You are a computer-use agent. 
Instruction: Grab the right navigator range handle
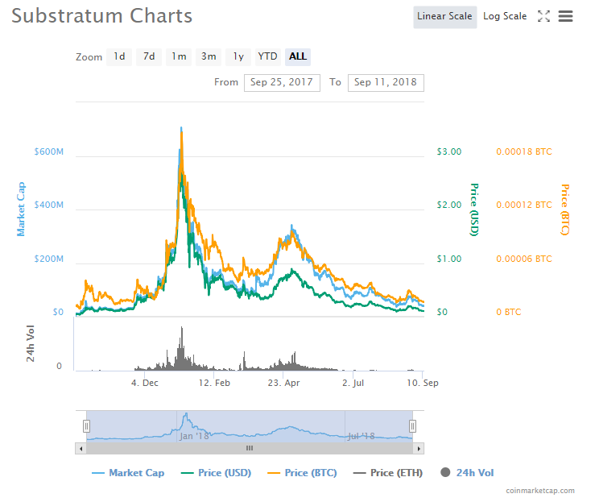[x=412, y=426]
